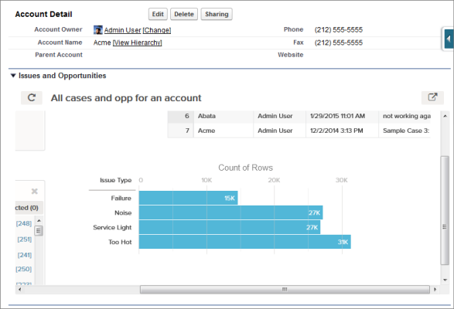454x309 pixels.
Task: Select the Failure bar in chart
Action: (188, 198)
